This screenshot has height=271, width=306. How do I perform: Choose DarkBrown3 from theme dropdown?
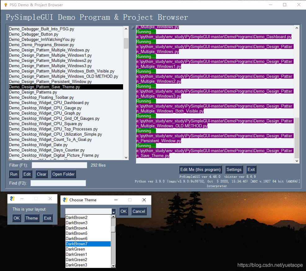[x=88, y=223]
